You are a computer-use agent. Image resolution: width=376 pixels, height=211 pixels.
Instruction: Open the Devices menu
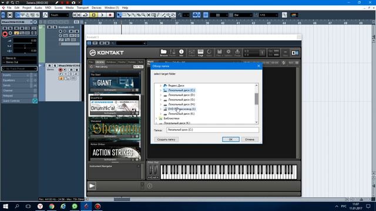[96, 8]
